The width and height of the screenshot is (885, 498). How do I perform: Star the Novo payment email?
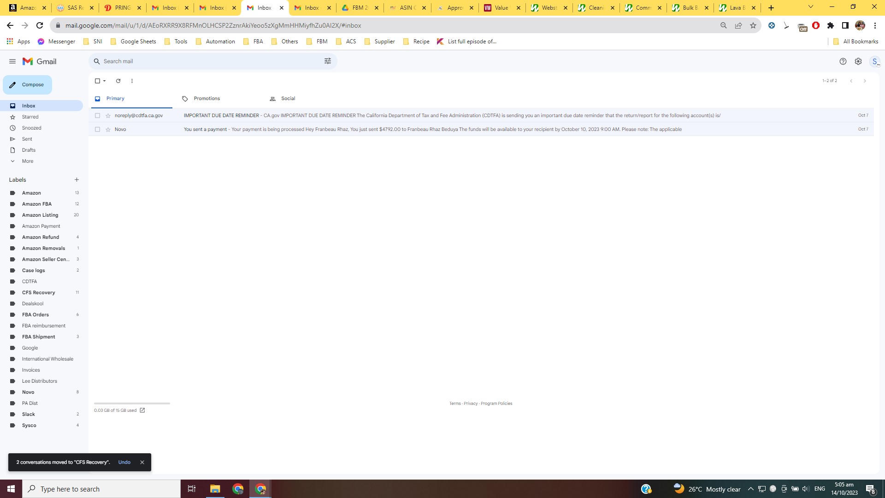[108, 130]
